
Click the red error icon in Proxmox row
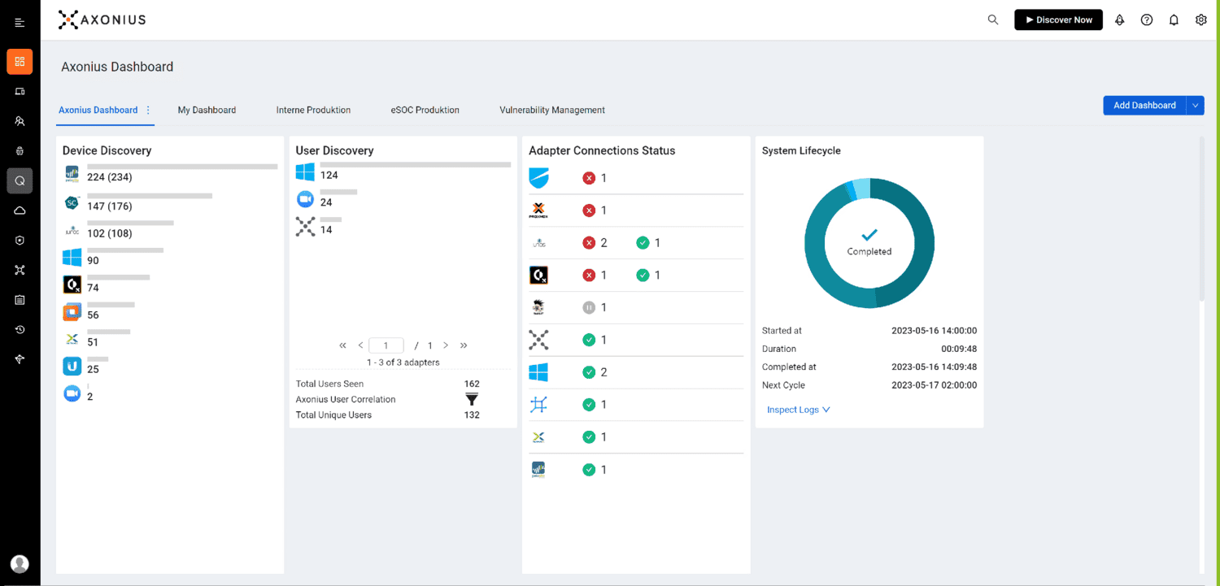click(x=589, y=211)
